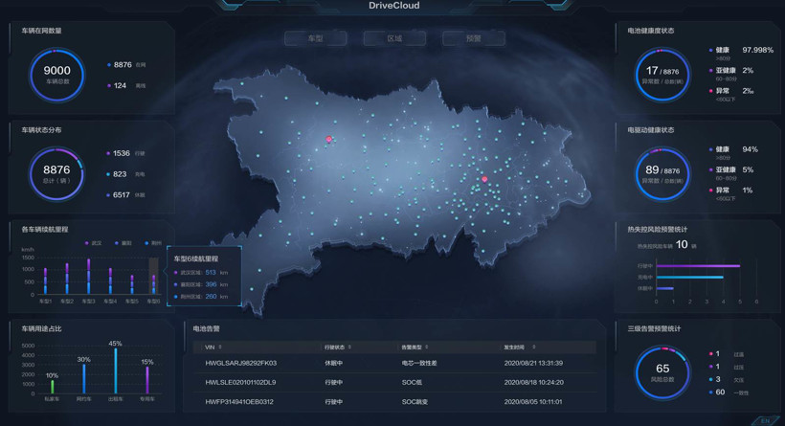Click the cyan 充电中 thermal risk bar
This screenshot has height=426, width=785.
(x=690, y=277)
